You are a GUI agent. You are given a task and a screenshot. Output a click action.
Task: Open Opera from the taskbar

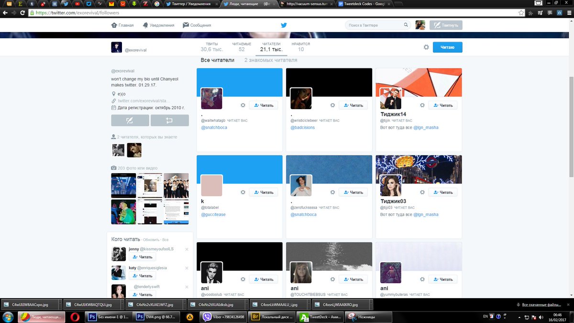75,317
